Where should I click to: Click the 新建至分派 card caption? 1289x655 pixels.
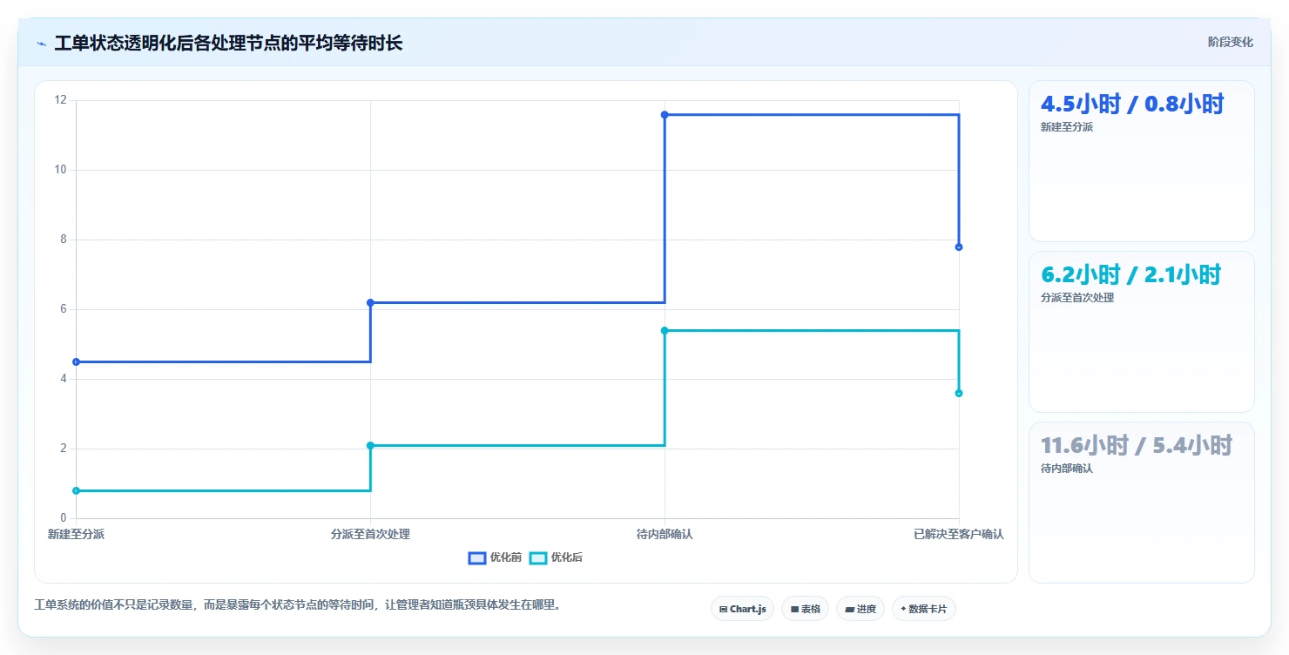pyautogui.click(x=1067, y=127)
